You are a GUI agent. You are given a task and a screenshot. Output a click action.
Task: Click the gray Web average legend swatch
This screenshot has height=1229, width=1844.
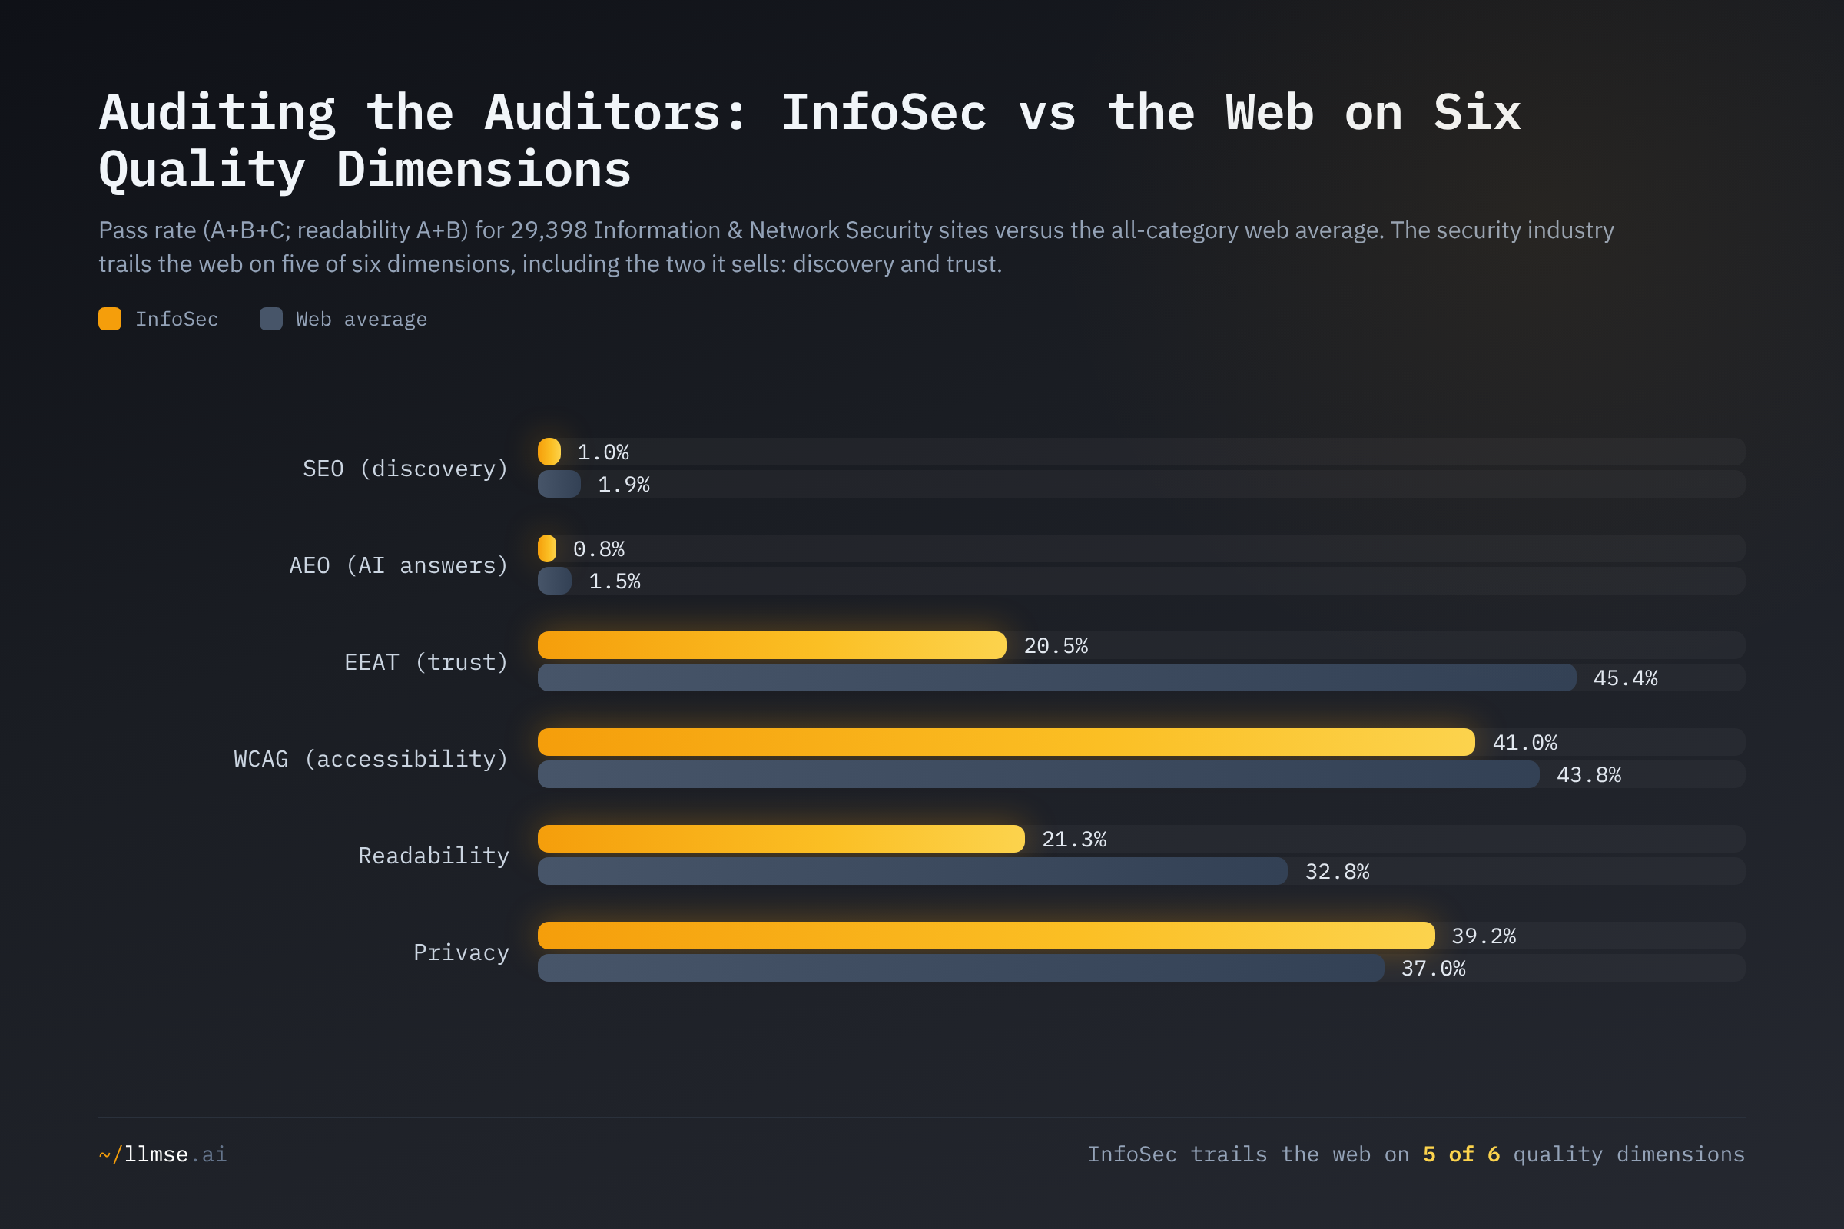(x=270, y=319)
